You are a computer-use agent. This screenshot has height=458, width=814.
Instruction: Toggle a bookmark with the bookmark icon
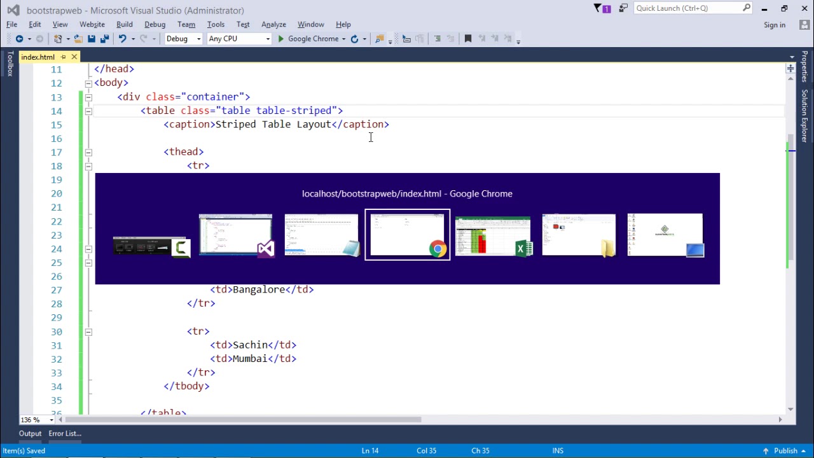[x=468, y=39]
